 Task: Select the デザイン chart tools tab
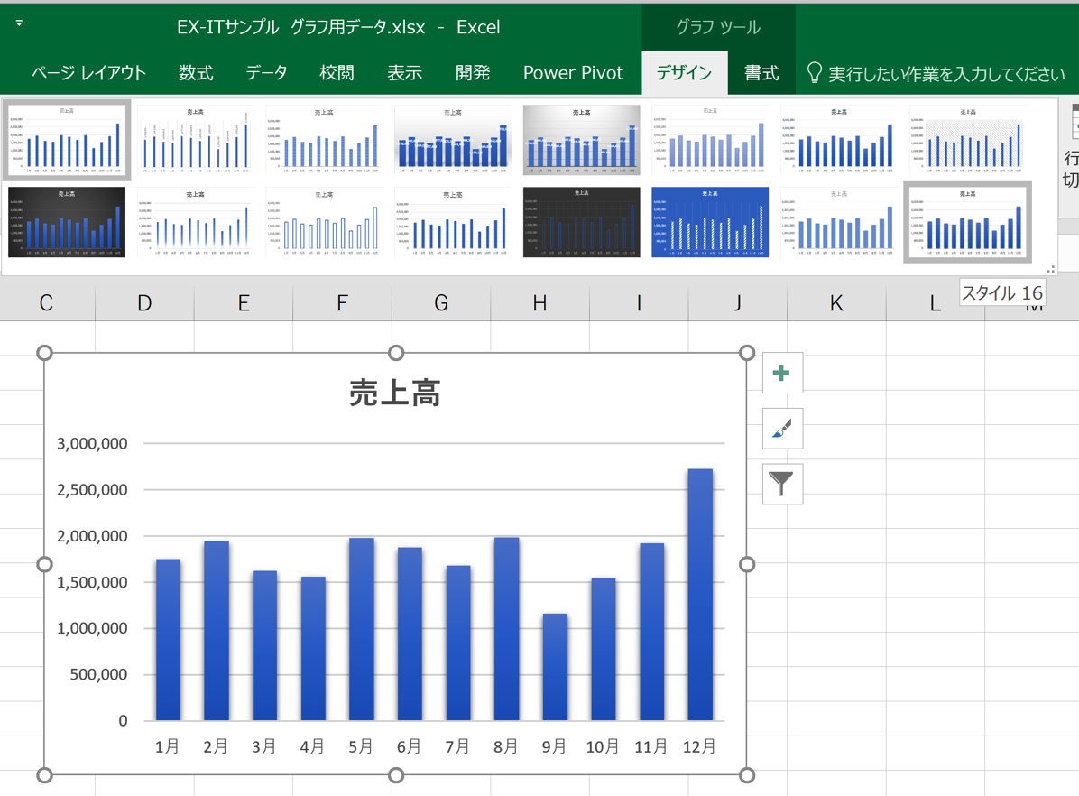[x=684, y=73]
